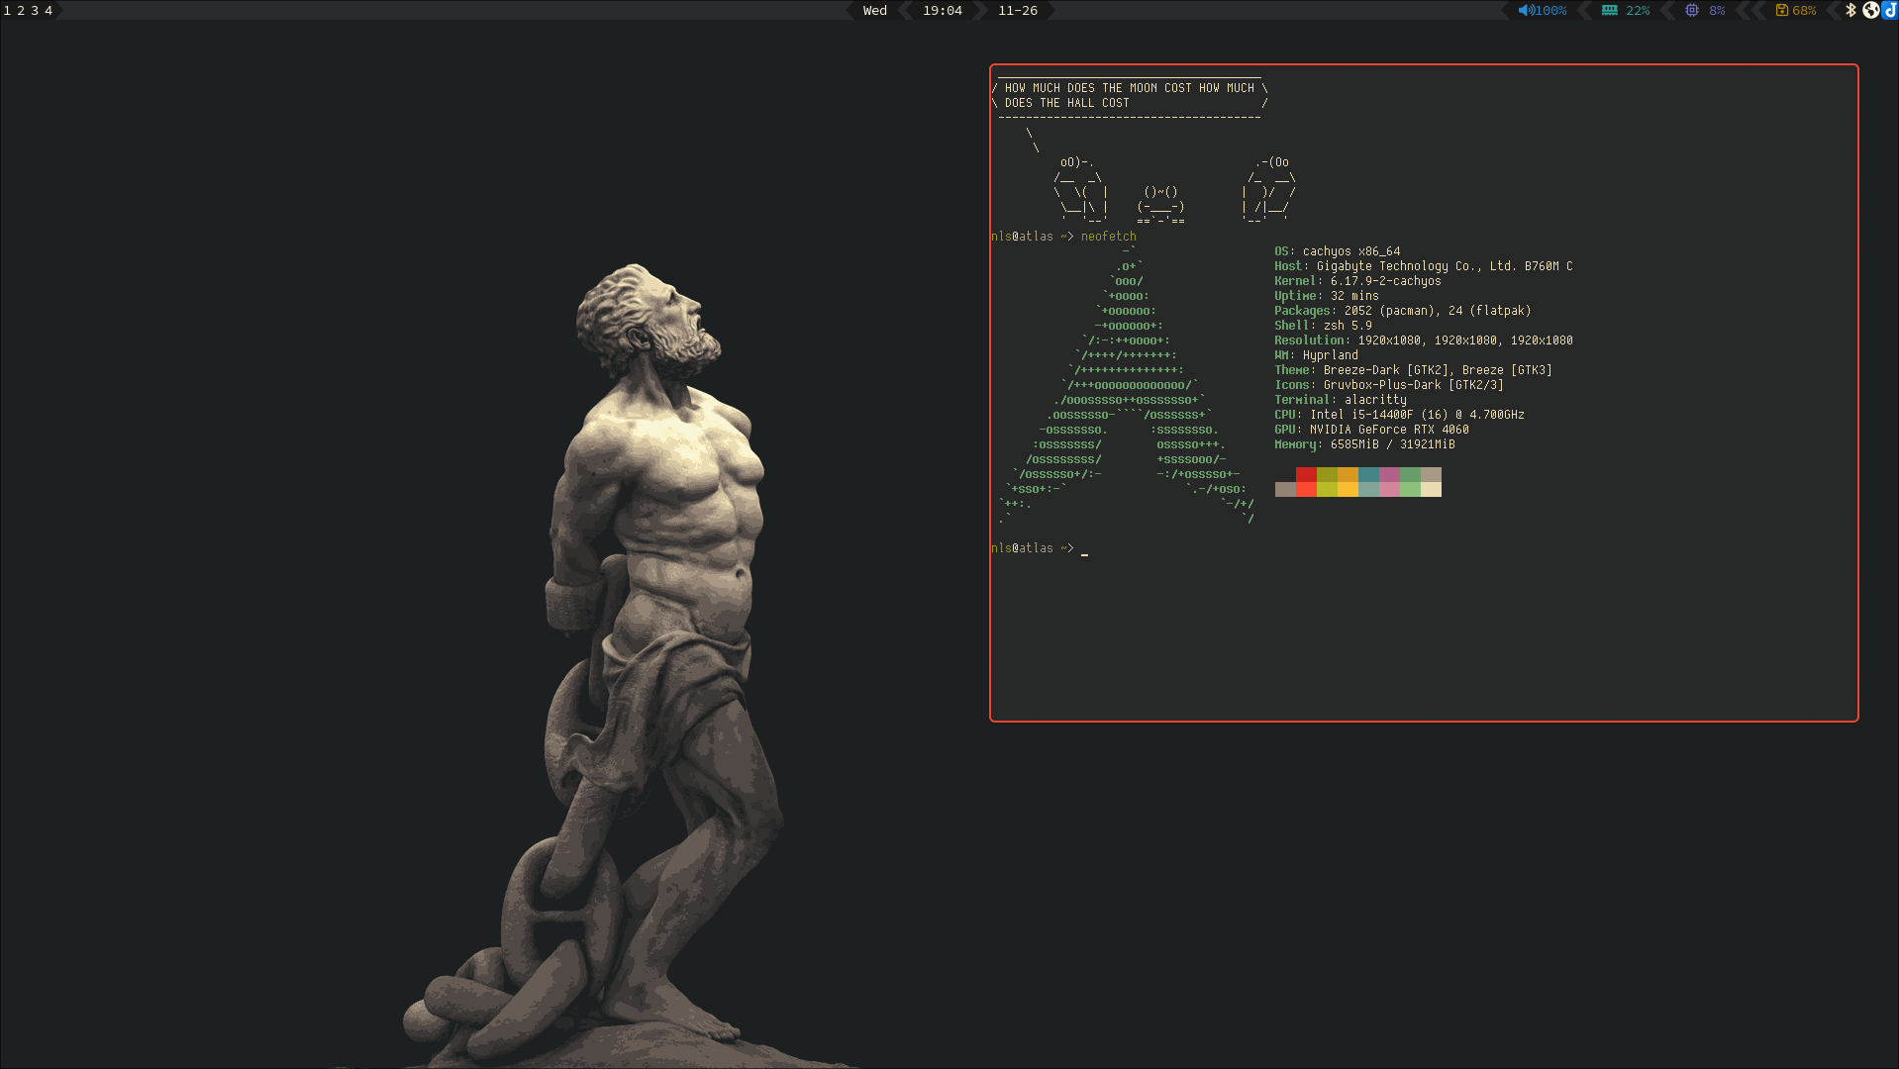Switch to workspace 4 in the bar
Image resolution: width=1899 pixels, height=1069 pixels.
49,11
